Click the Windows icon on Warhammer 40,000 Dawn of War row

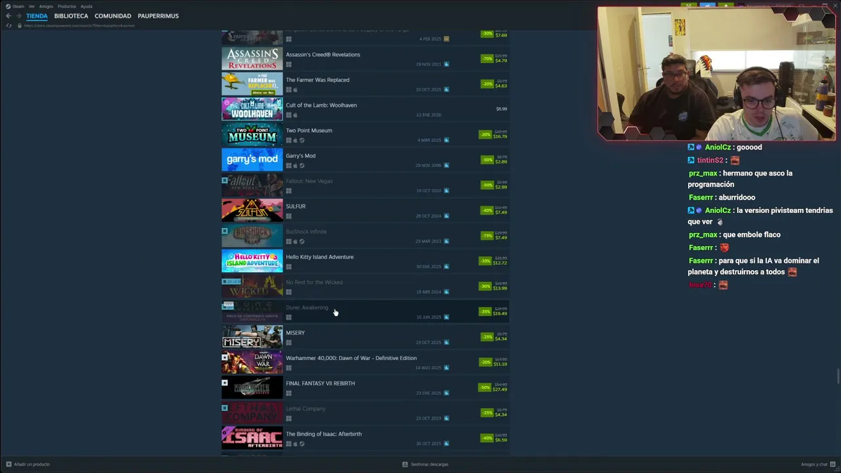coord(288,368)
